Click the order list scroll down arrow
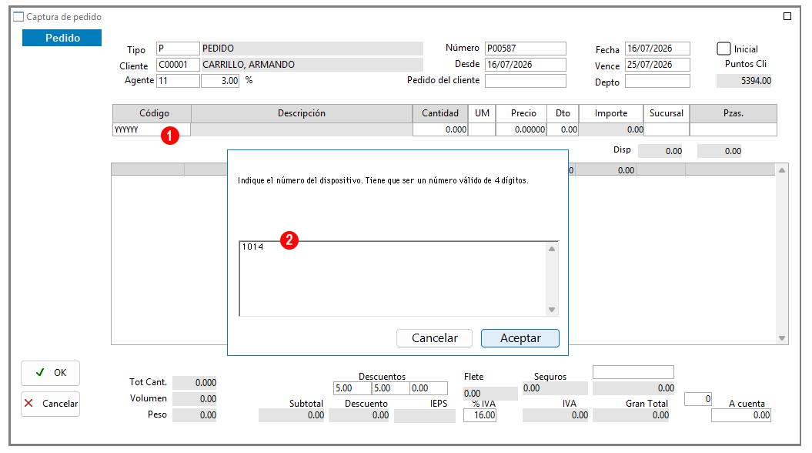This screenshot has width=812, height=453. click(x=782, y=338)
